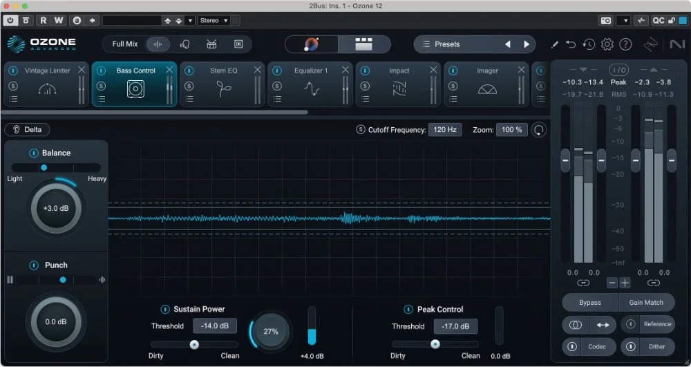Click the host QC quick controls button
Viewport: 691px width, 367px height.
(659, 21)
